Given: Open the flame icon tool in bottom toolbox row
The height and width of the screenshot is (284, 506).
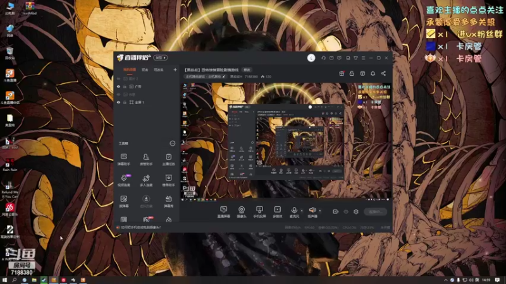Looking at the screenshot, I should pos(168,220).
